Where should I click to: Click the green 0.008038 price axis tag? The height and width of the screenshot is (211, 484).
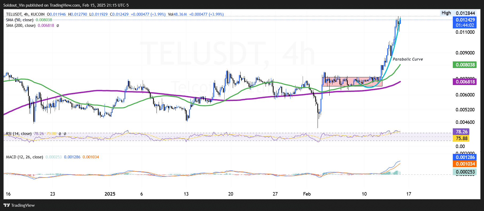click(x=465, y=65)
